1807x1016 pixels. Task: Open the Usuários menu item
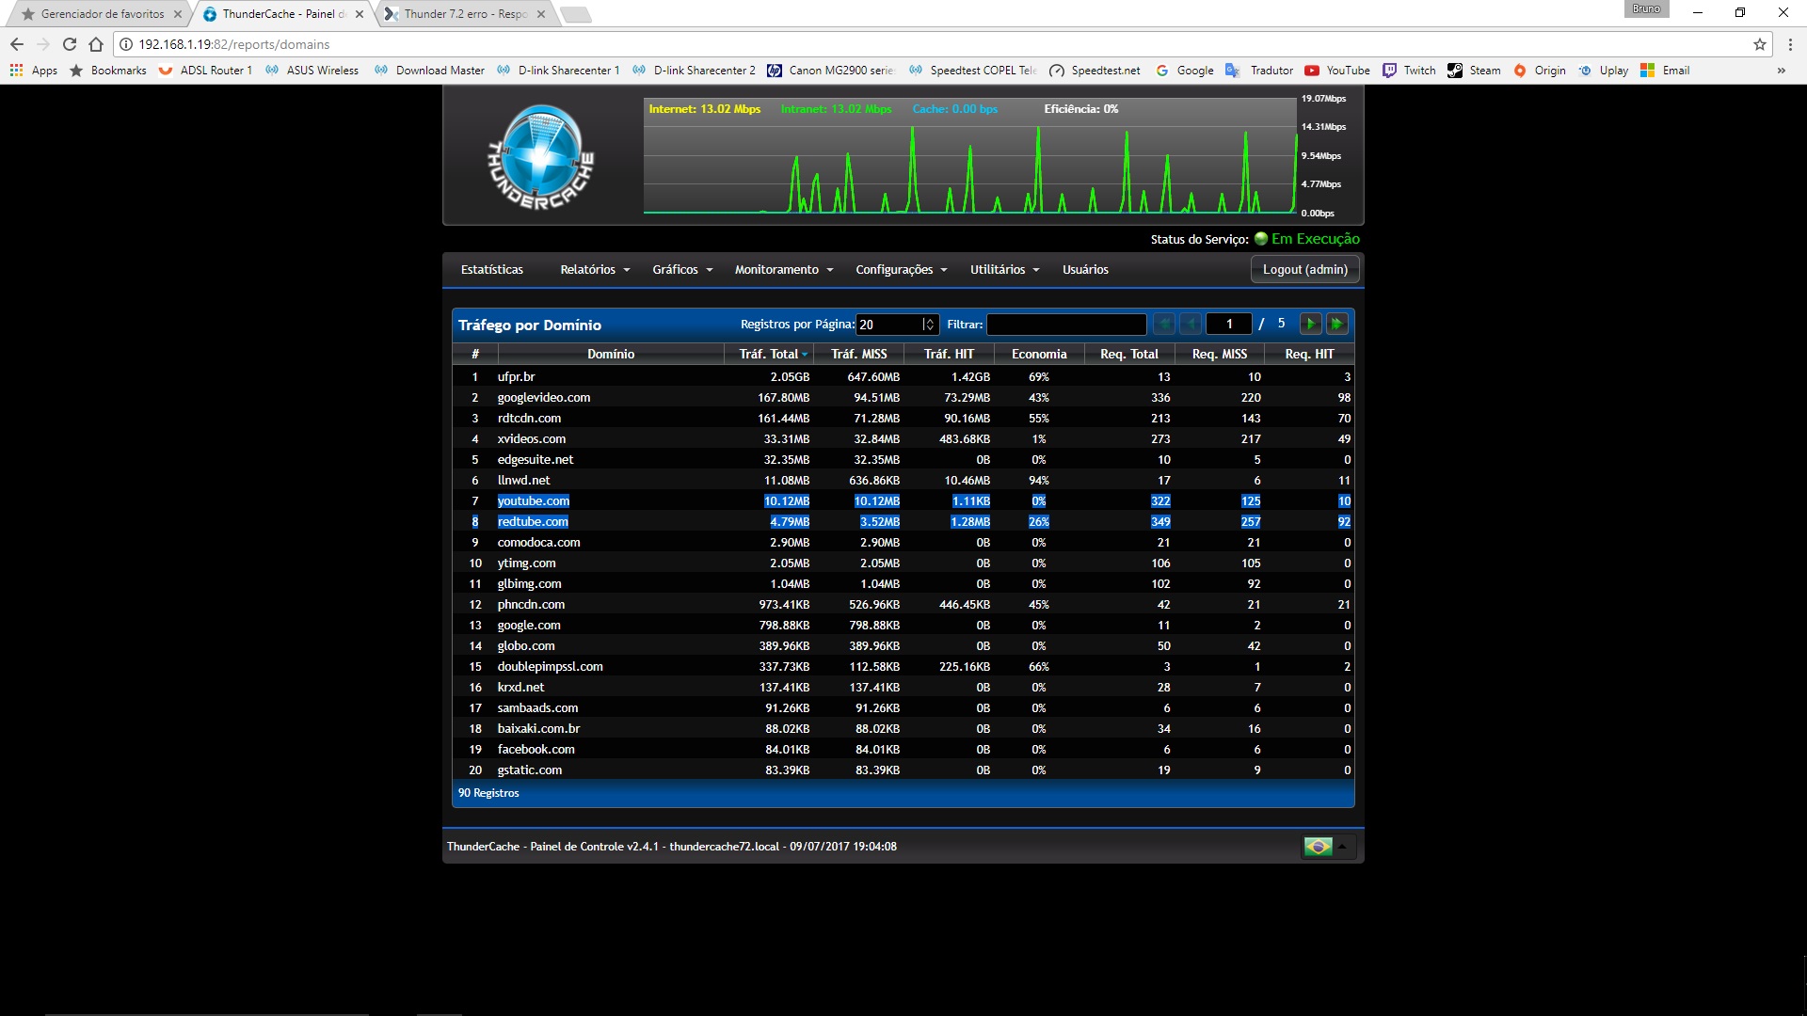pyautogui.click(x=1085, y=270)
